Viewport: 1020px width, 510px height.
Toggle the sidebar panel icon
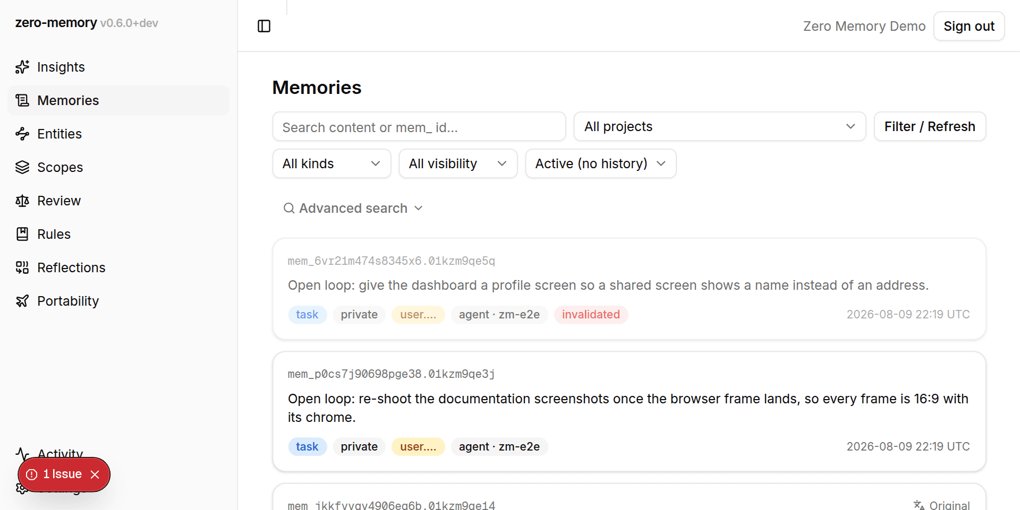[x=264, y=26]
